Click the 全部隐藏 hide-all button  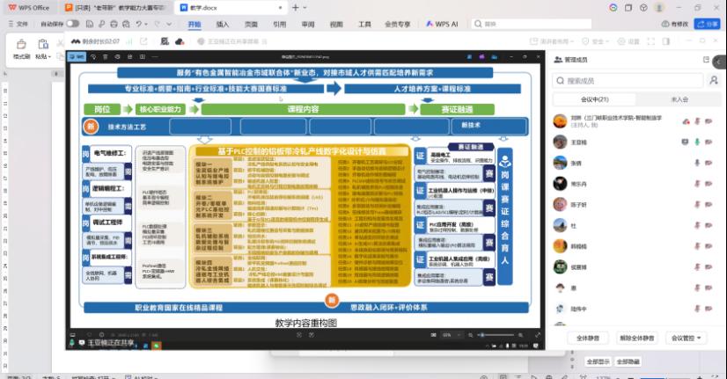(628, 361)
